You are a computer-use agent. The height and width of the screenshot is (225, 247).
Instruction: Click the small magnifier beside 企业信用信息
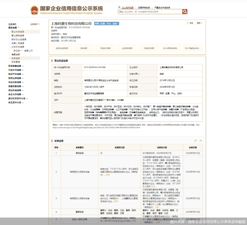click(x=119, y=7)
